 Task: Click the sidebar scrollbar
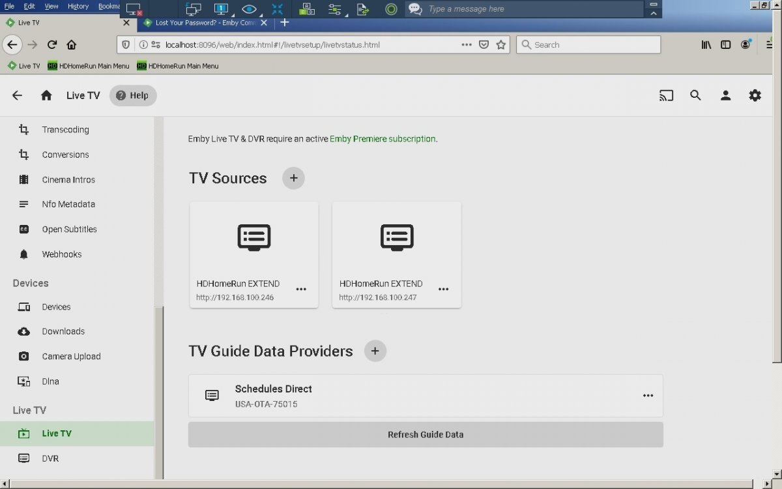pyautogui.click(x=158, y=391)
